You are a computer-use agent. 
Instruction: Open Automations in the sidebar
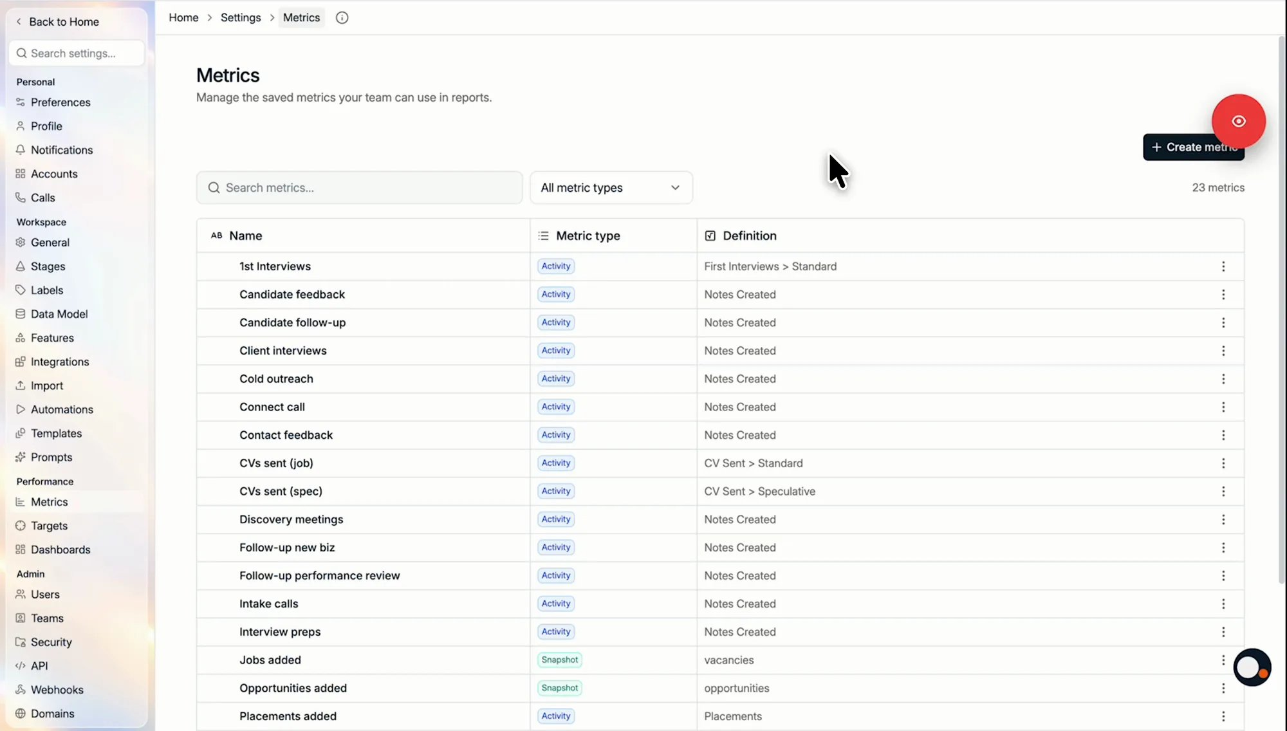pos(62,410)
